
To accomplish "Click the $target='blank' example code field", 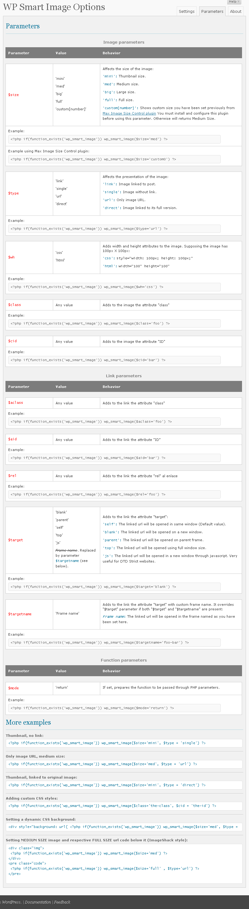I will (x=114, y=587).
